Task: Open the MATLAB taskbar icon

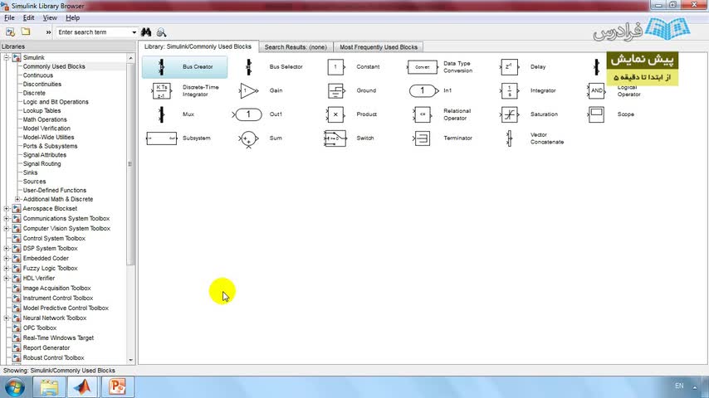Action: tap(82, 387)
